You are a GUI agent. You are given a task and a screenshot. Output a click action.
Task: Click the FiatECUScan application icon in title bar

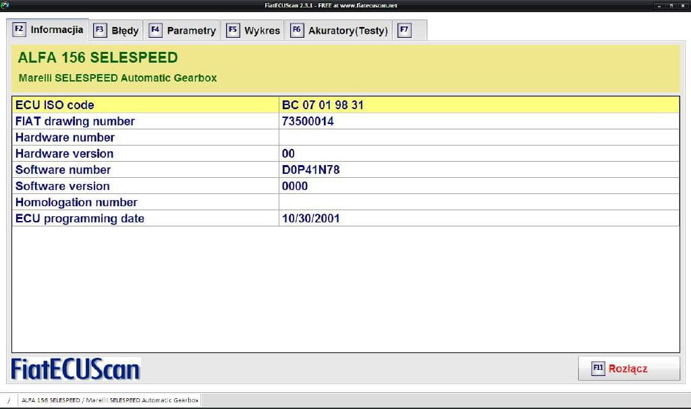pos(5,5)
